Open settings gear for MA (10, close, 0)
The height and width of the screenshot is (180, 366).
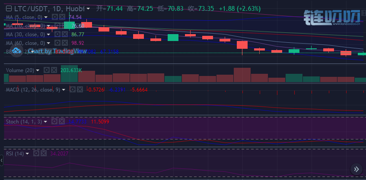pyautogui.click(x=57, y=26)
